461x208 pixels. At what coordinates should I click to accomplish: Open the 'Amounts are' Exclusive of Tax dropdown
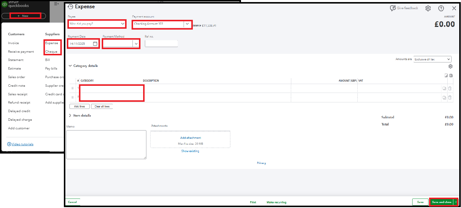pos(432,59)
